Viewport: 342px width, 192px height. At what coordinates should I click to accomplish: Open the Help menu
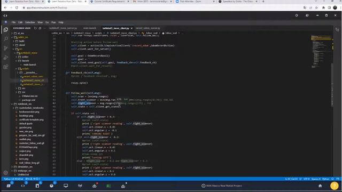pos(61,22)
